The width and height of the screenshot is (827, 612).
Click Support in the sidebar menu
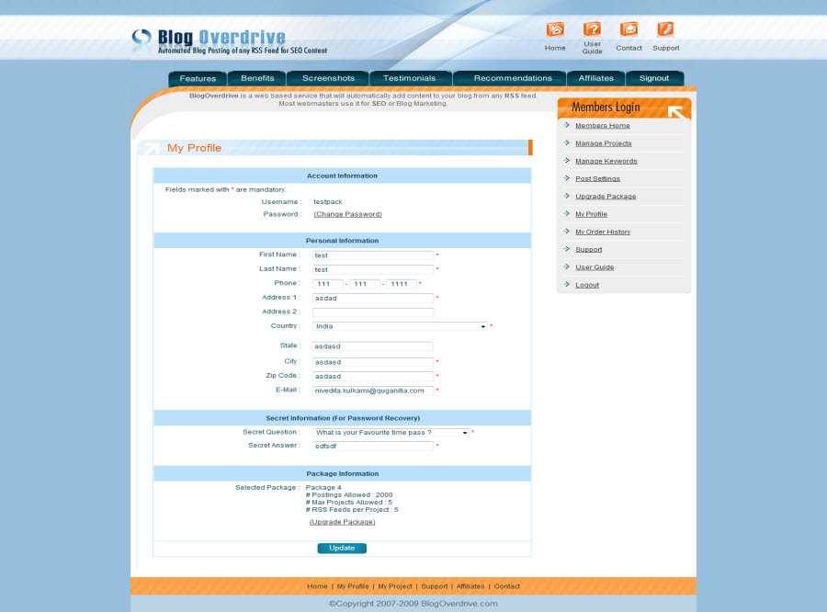coord(589,250)
